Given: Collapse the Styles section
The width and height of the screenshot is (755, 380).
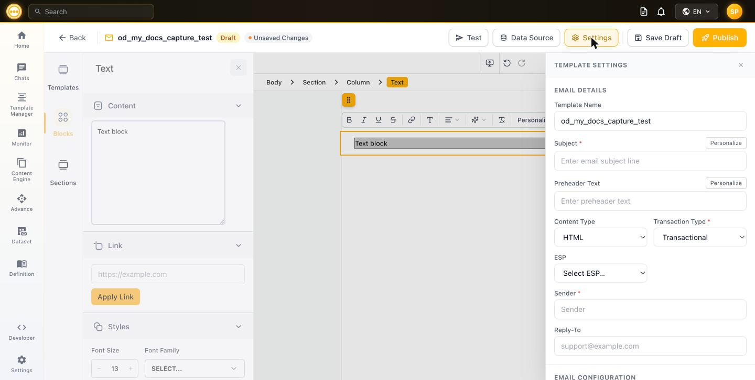Looking at the screenshot, I should [239, 327].
